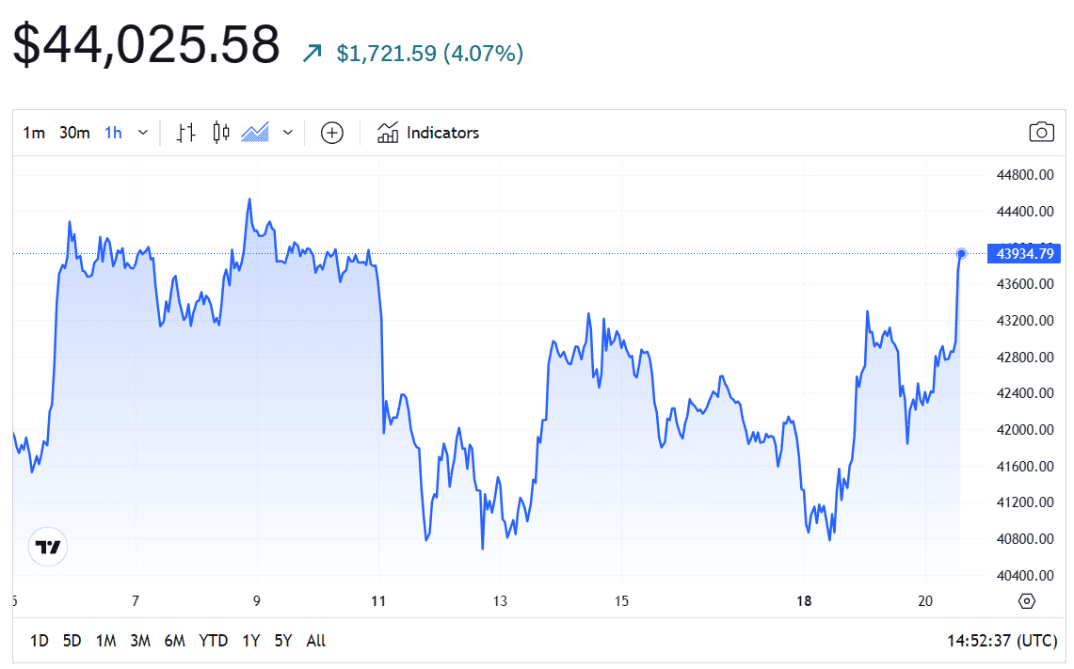
Task: Switch to the YTD range tab
Action: [x=214, y=640]
